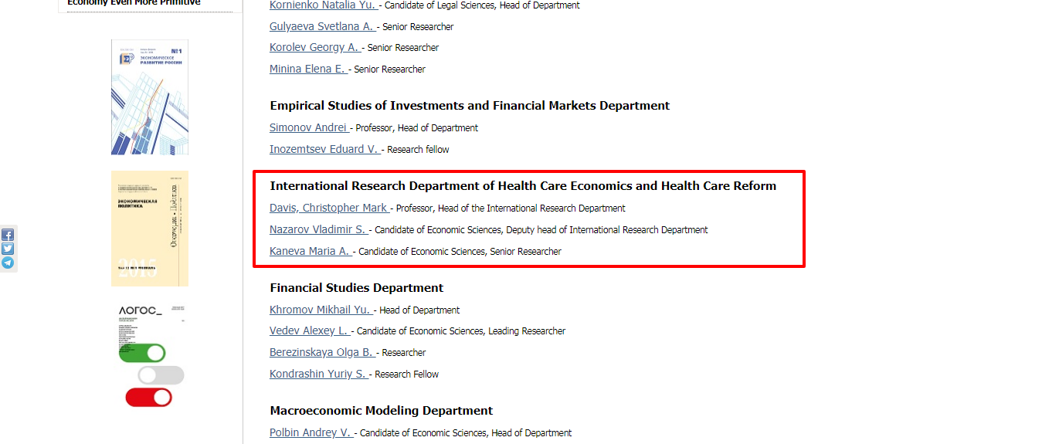Click the Twitter share icon

tap(8, 249)
